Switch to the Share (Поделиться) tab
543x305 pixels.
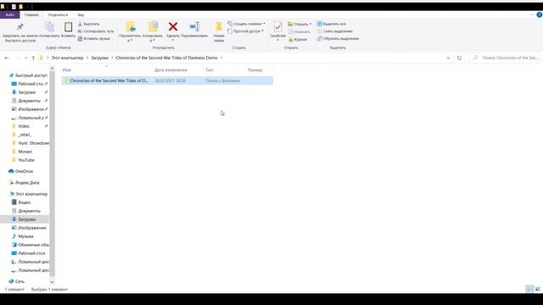(58, 15)
